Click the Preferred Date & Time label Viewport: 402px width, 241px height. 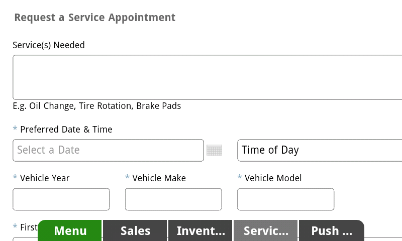66,130
